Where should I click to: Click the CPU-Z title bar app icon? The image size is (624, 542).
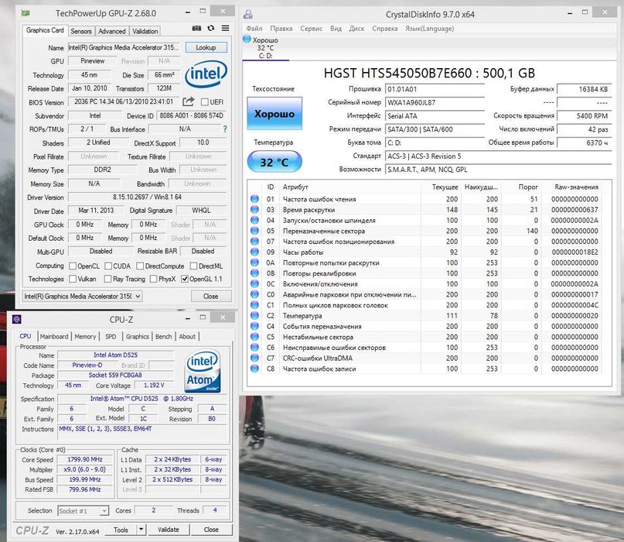pos(17,319)
